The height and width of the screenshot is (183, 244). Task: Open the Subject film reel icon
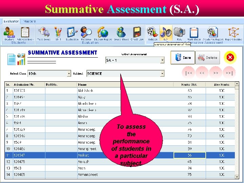pos(152,34)
